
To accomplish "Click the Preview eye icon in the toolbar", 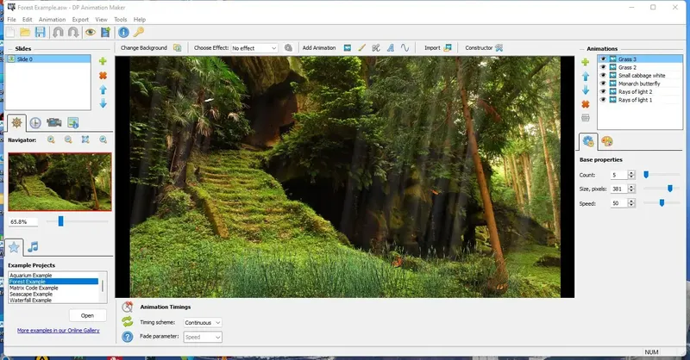I will coord(90,33).
